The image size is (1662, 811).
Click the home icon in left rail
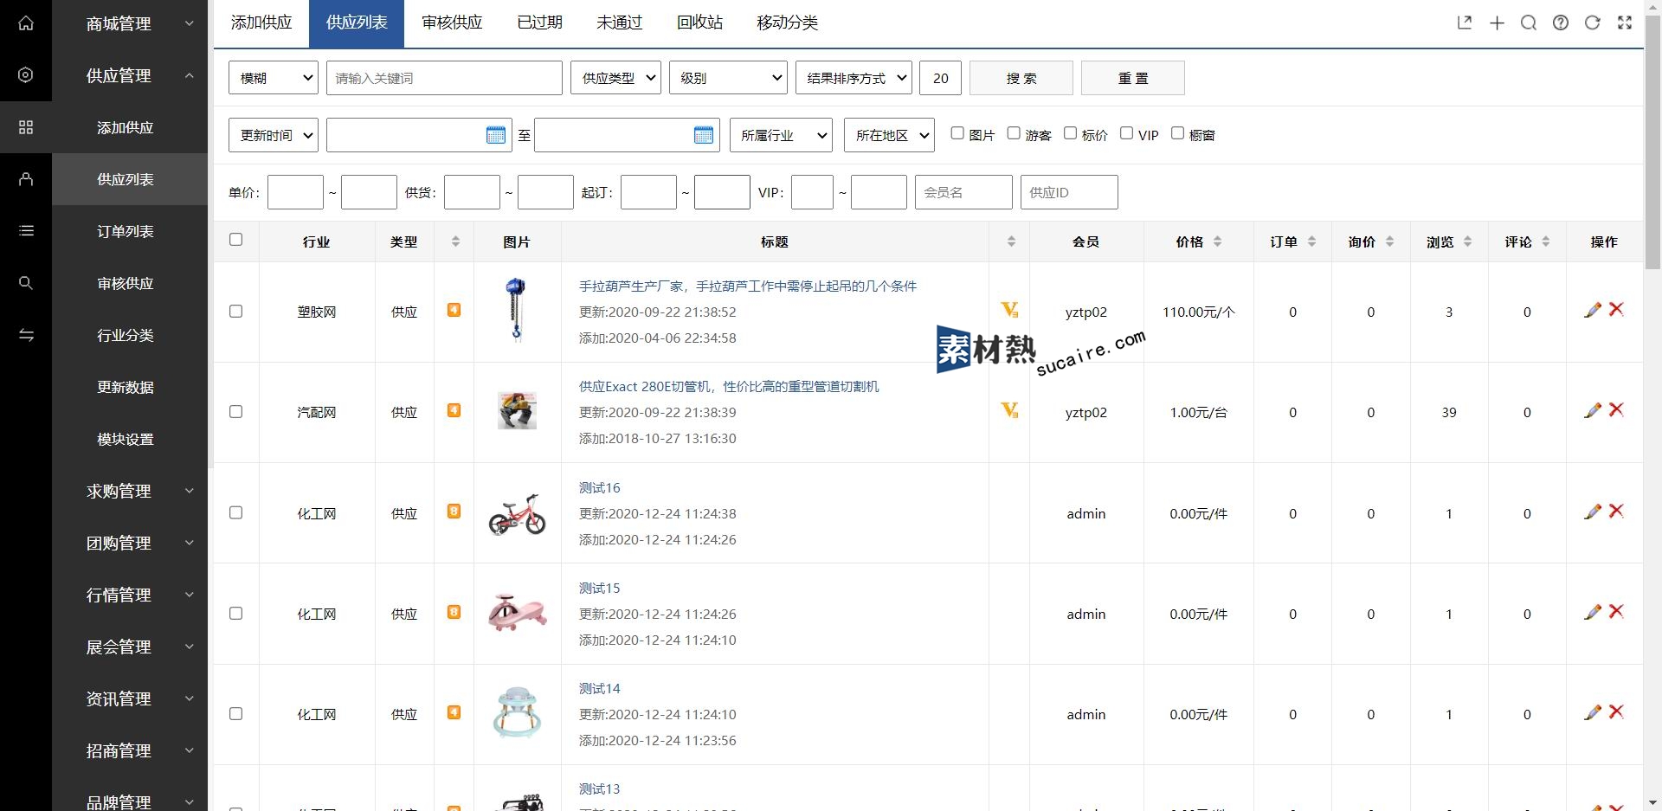click(26, 23)
